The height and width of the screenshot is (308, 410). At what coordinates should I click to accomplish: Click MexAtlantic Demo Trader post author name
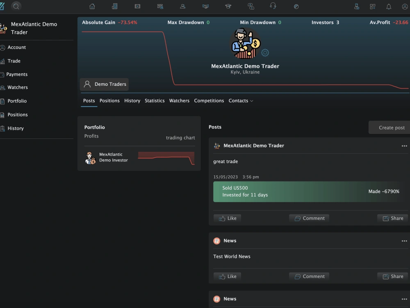tap(254, 146)
